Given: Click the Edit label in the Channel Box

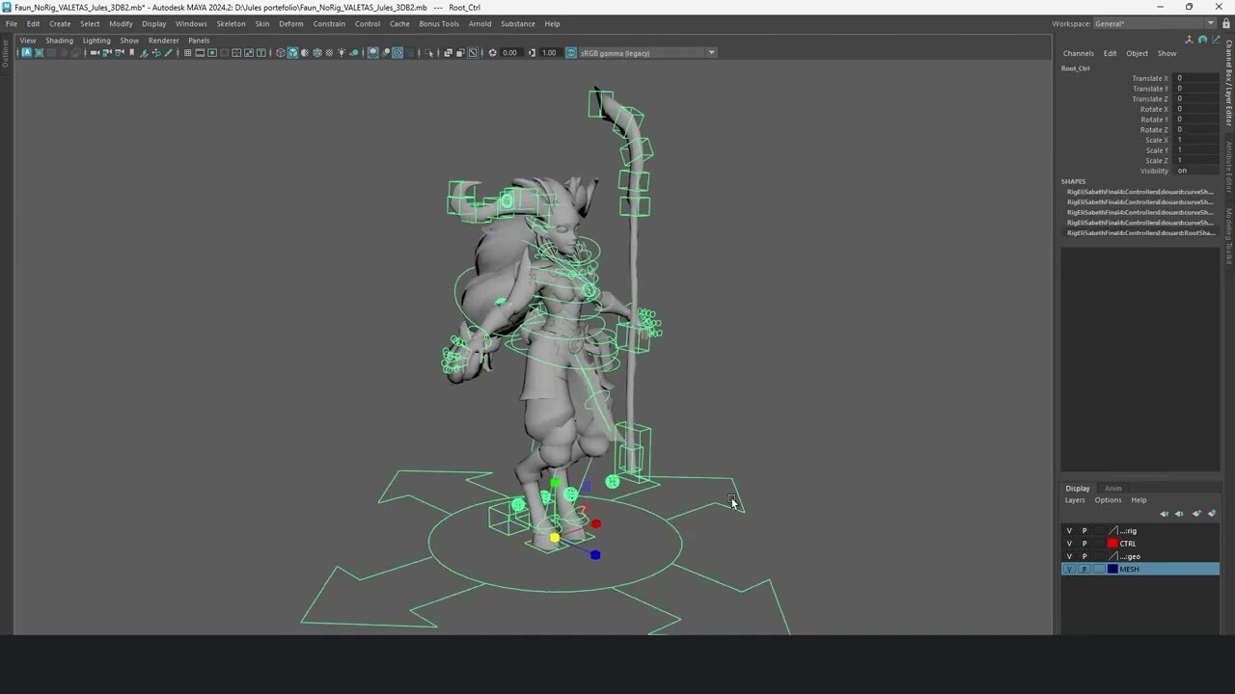Looking at the screenshot, I should click(1110, 53).
